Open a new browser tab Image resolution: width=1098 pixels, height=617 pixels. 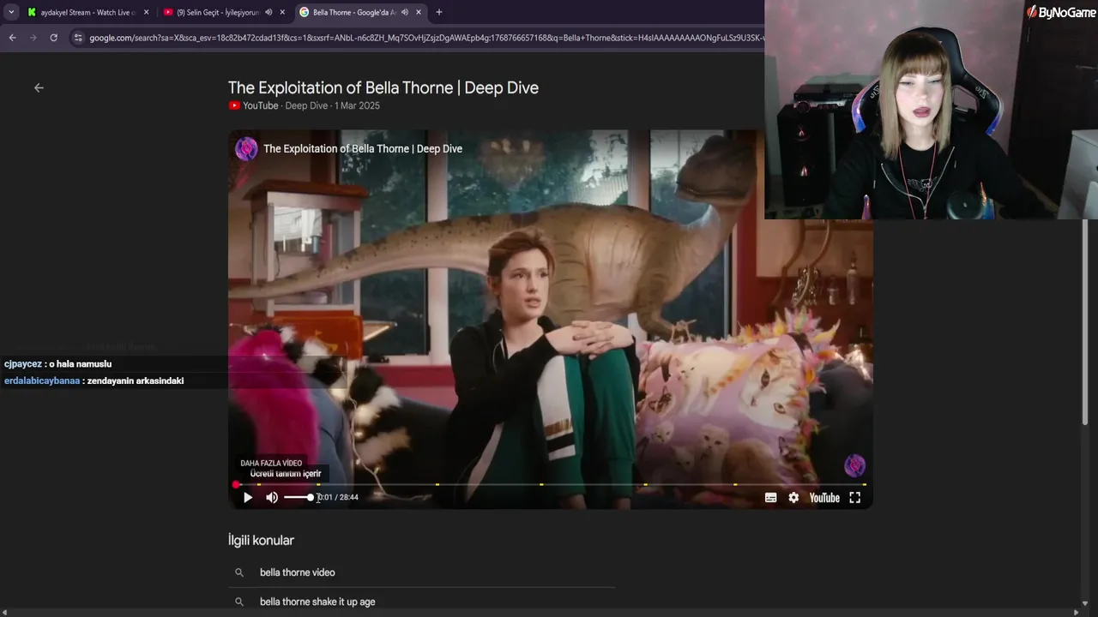point(439,12)
